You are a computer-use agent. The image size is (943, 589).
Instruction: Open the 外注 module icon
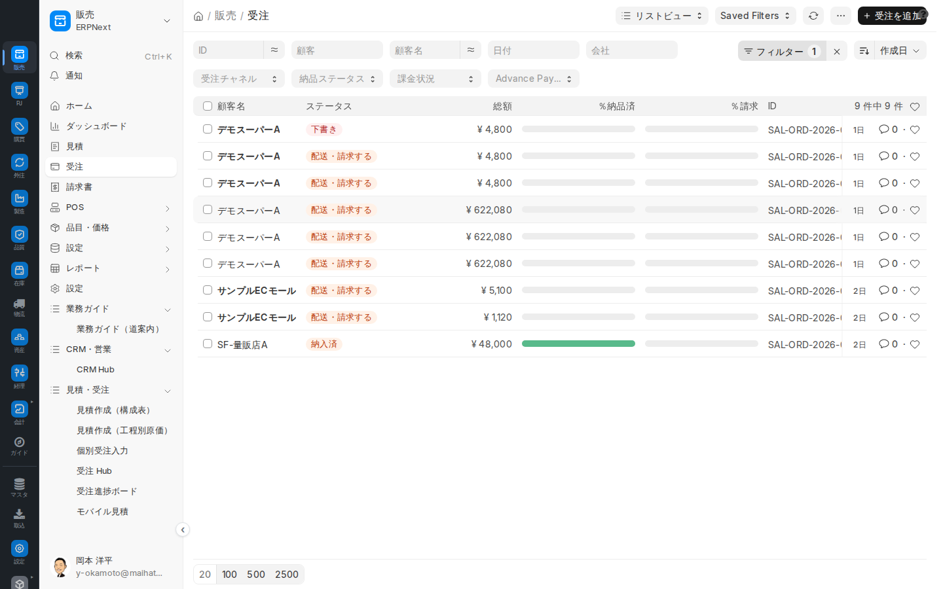(20, 166)
